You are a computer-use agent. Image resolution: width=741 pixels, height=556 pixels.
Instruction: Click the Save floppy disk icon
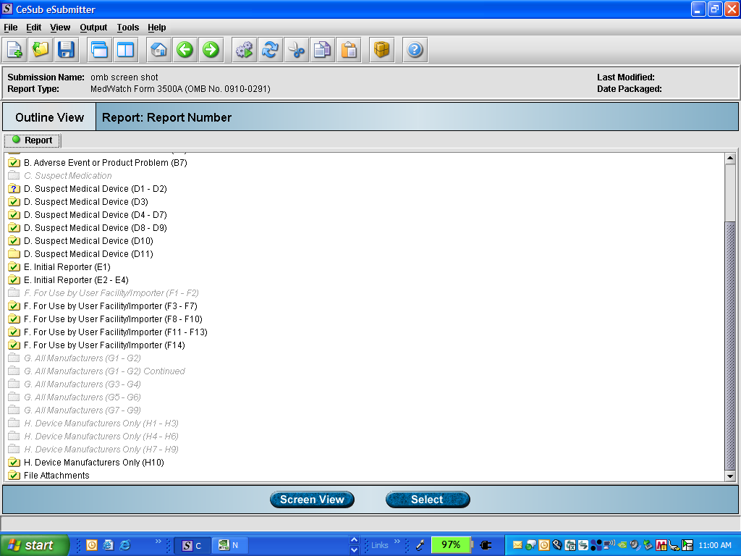66,50
